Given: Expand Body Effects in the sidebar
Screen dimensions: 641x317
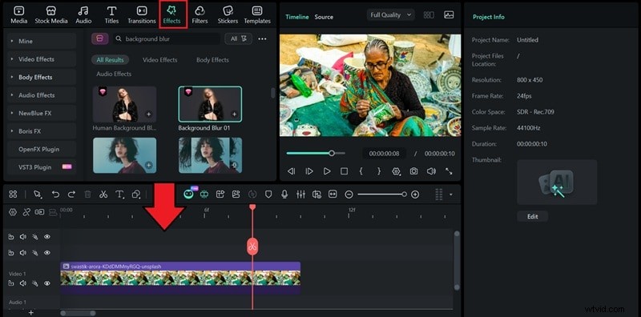Looking at the screenshot, I should (42, 77).
